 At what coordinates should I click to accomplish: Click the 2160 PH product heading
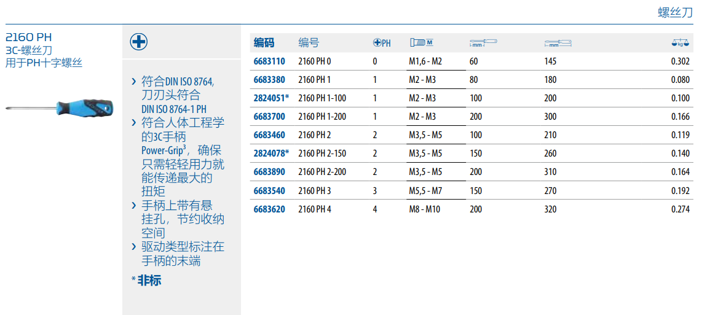pyautogui.click(x=29, y=37)
